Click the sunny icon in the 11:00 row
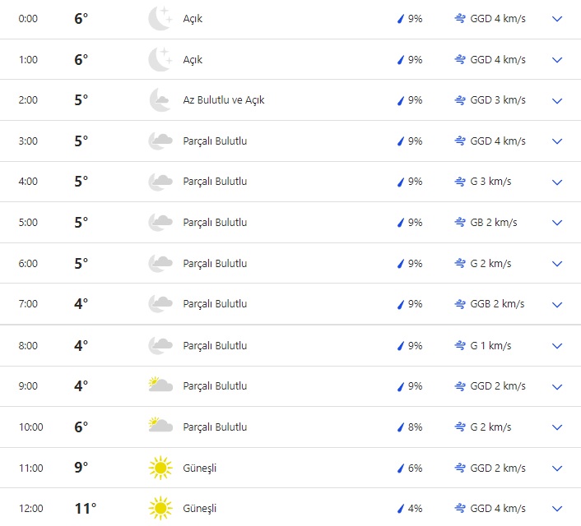 click(160, 468)
